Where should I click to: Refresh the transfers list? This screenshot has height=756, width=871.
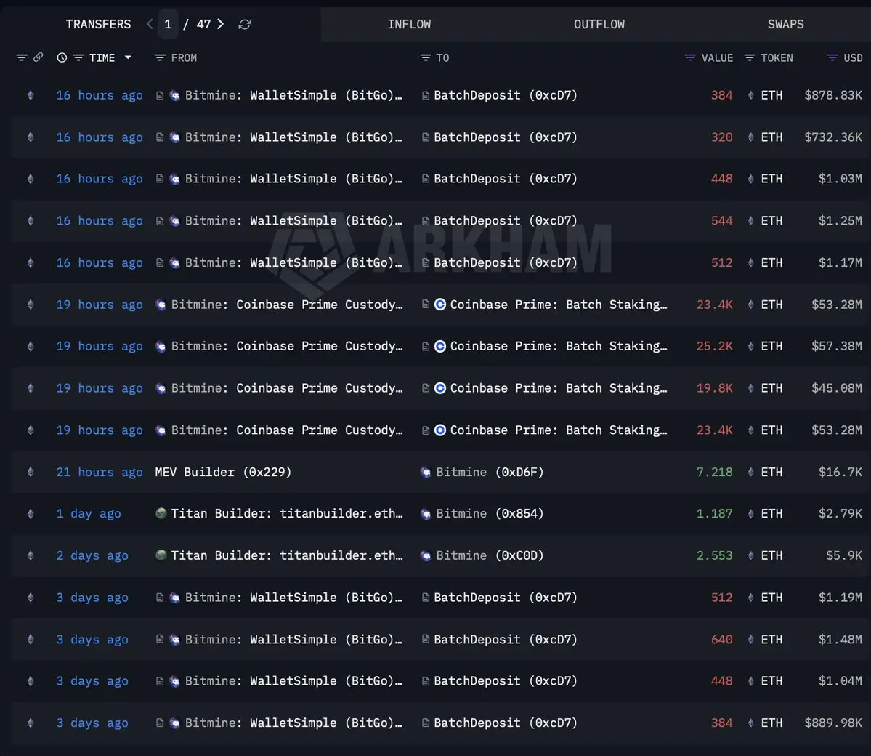244,25
